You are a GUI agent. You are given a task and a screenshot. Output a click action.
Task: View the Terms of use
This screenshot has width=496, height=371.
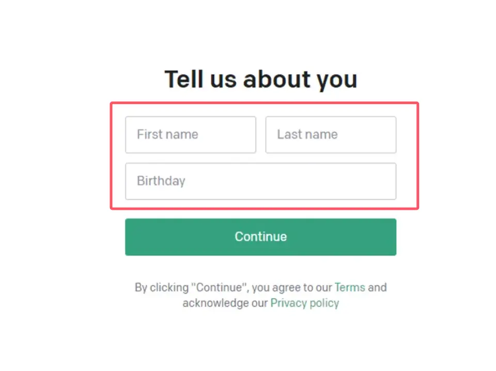pos(350,287)
